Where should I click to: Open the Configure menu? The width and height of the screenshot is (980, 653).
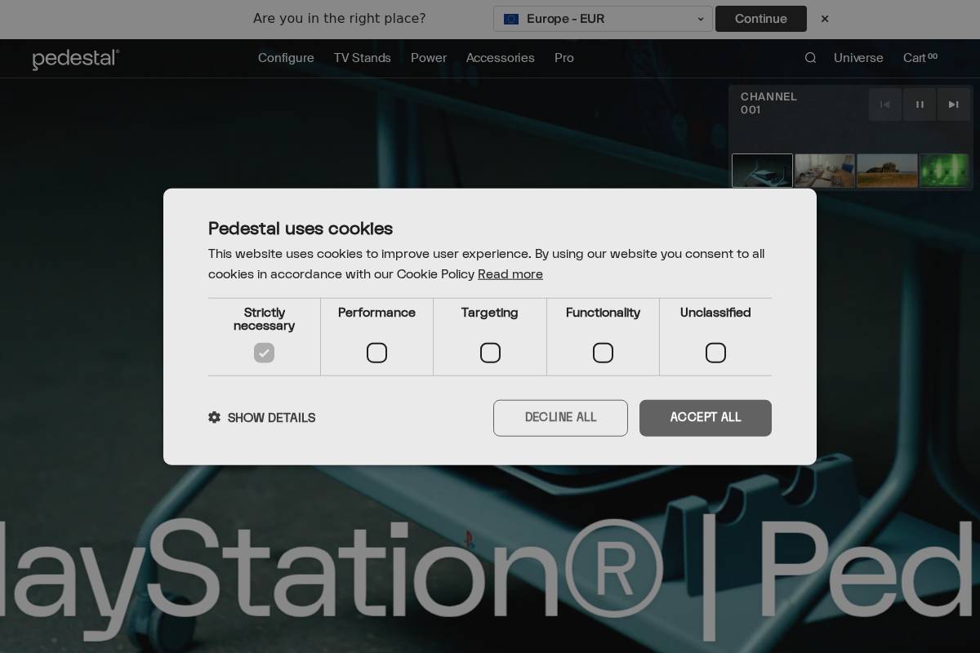[286, 58]
